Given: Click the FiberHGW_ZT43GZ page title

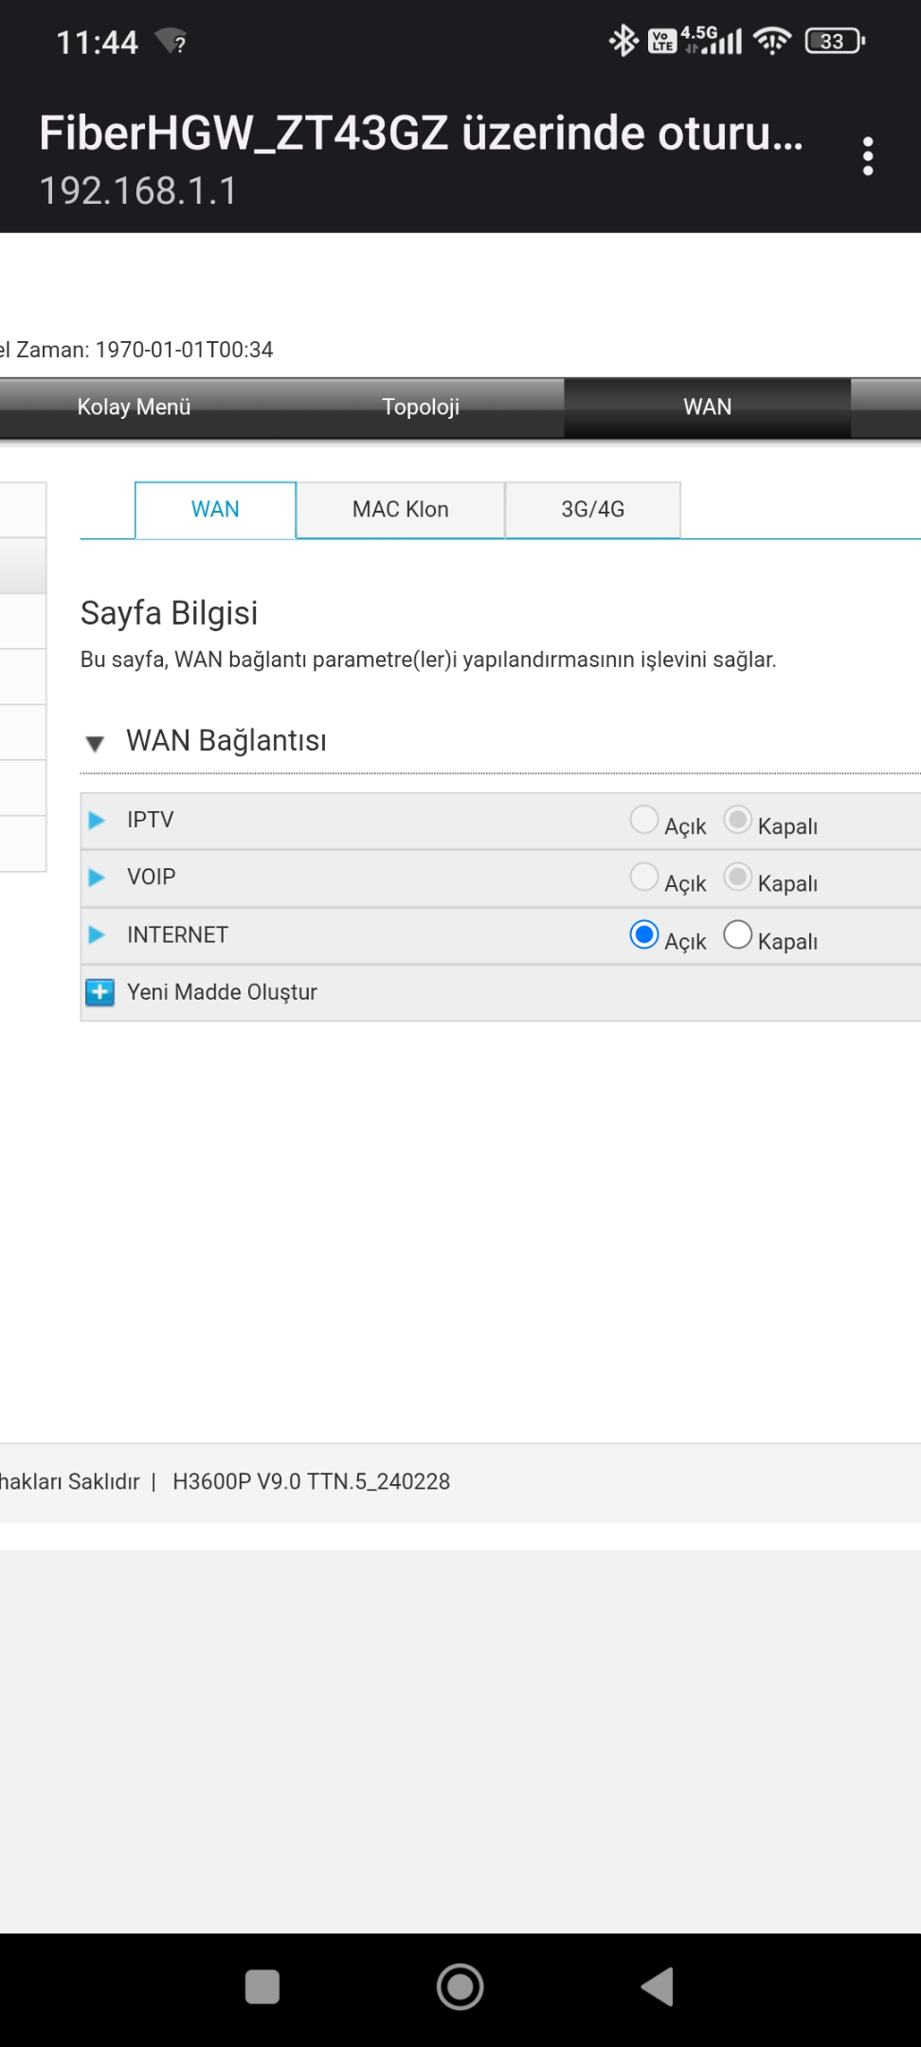Looking at the screenshot, I should pyautogui.click(x=422, y=133).
